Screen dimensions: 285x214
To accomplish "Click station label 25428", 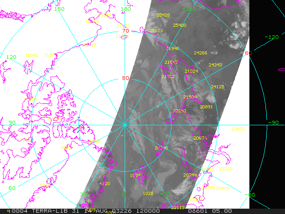I will [x=163, y=15].
